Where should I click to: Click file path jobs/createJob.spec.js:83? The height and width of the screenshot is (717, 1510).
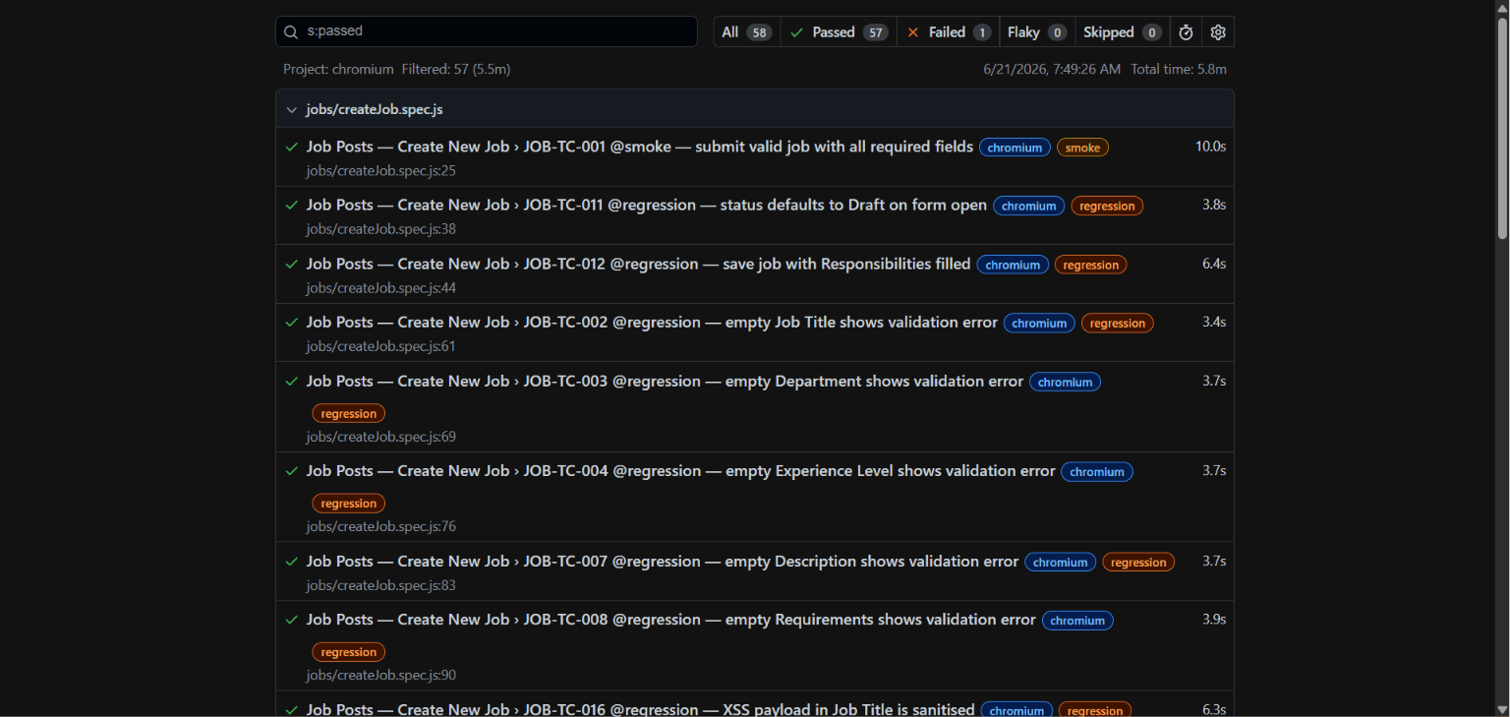[380, 585]
